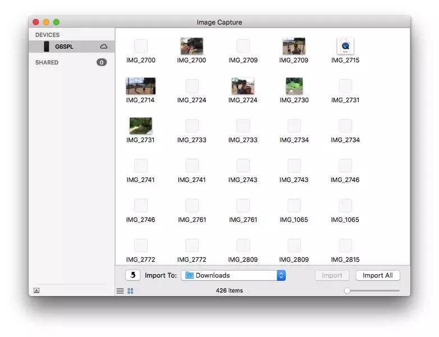Click the SHARED section header
The width and height of the screenshot is (439, 337).
tap(47, 62)
